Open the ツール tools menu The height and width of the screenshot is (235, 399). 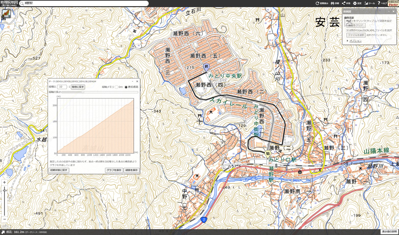[x=370, y=3]
